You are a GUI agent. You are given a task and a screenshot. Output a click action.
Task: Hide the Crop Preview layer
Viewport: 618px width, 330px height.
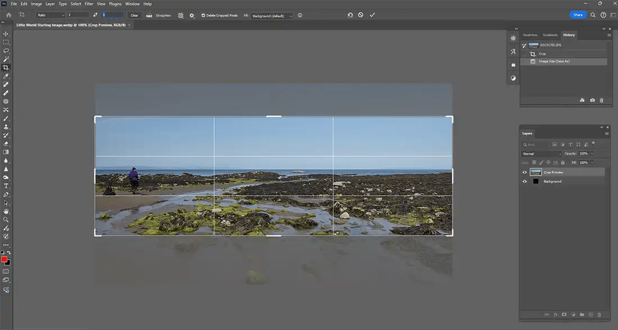point(525,172)
